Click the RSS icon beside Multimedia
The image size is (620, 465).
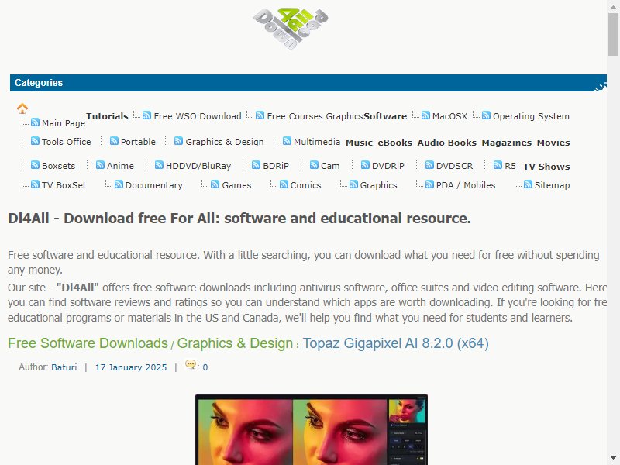coord(287,141)
